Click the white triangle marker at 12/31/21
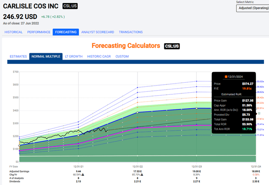This screenshot has height=185, width=269. pyautogui.click(x=79, y=135)
